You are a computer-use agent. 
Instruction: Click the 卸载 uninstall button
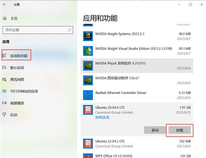point(179,130)
